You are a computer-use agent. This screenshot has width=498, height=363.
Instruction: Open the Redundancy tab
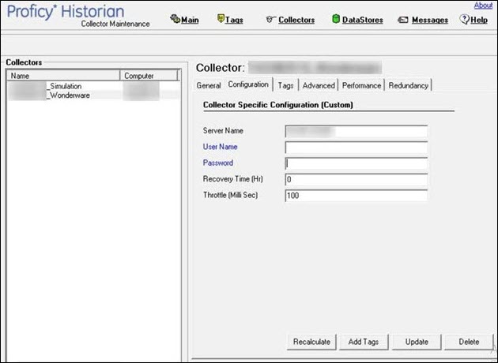click(409, 85)
